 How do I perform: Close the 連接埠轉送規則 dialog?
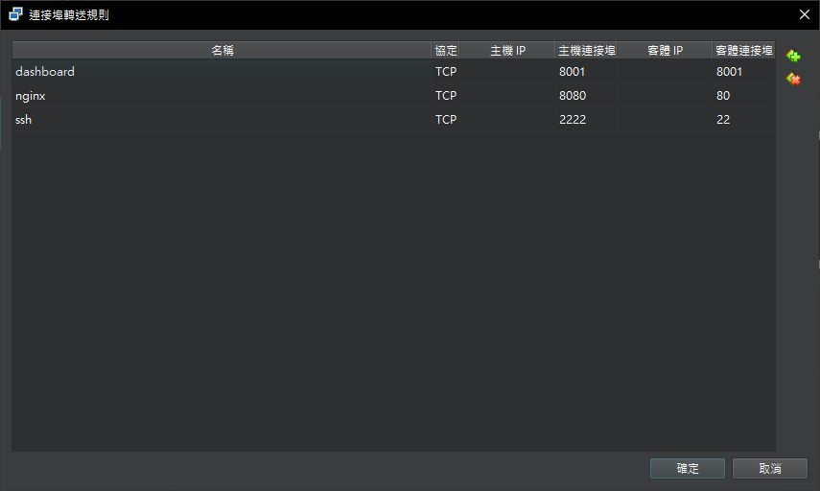click(805, 14)
